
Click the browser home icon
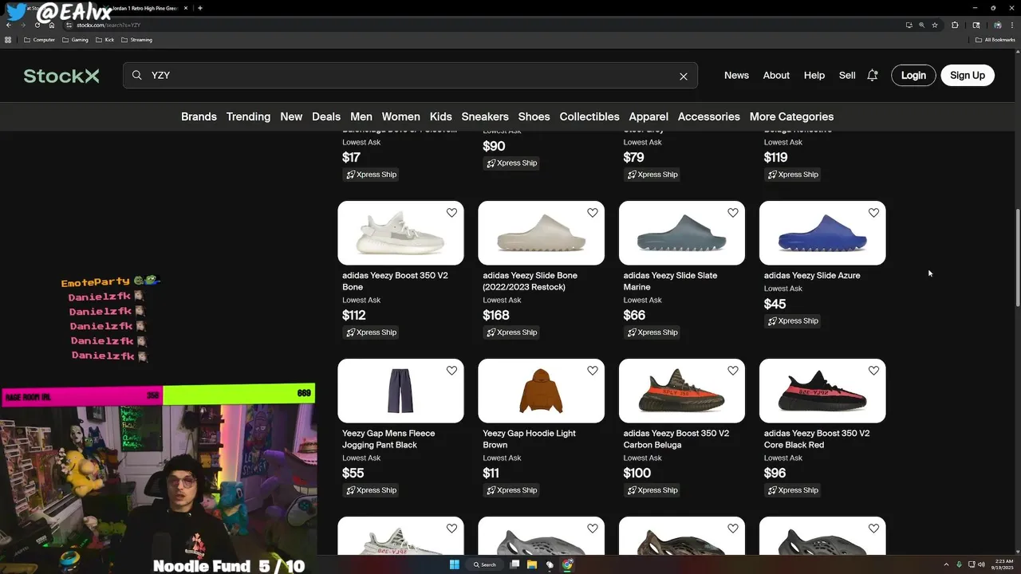[52, 25]
